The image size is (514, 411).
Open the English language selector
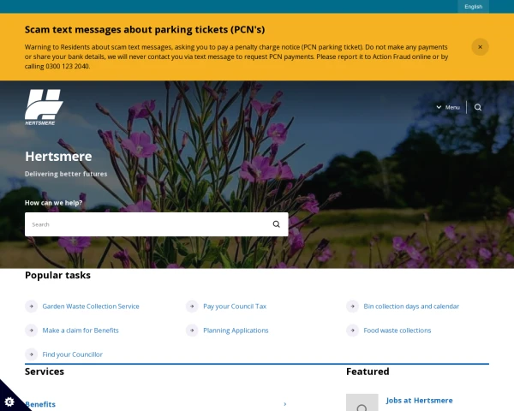click(x=473, y=7)
